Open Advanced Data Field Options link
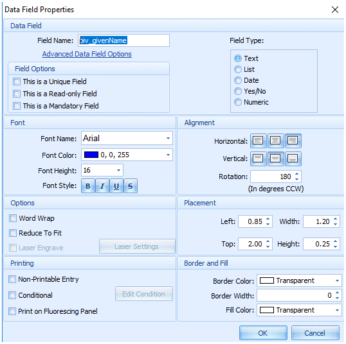The image size is (346, 344). point(87,54)
